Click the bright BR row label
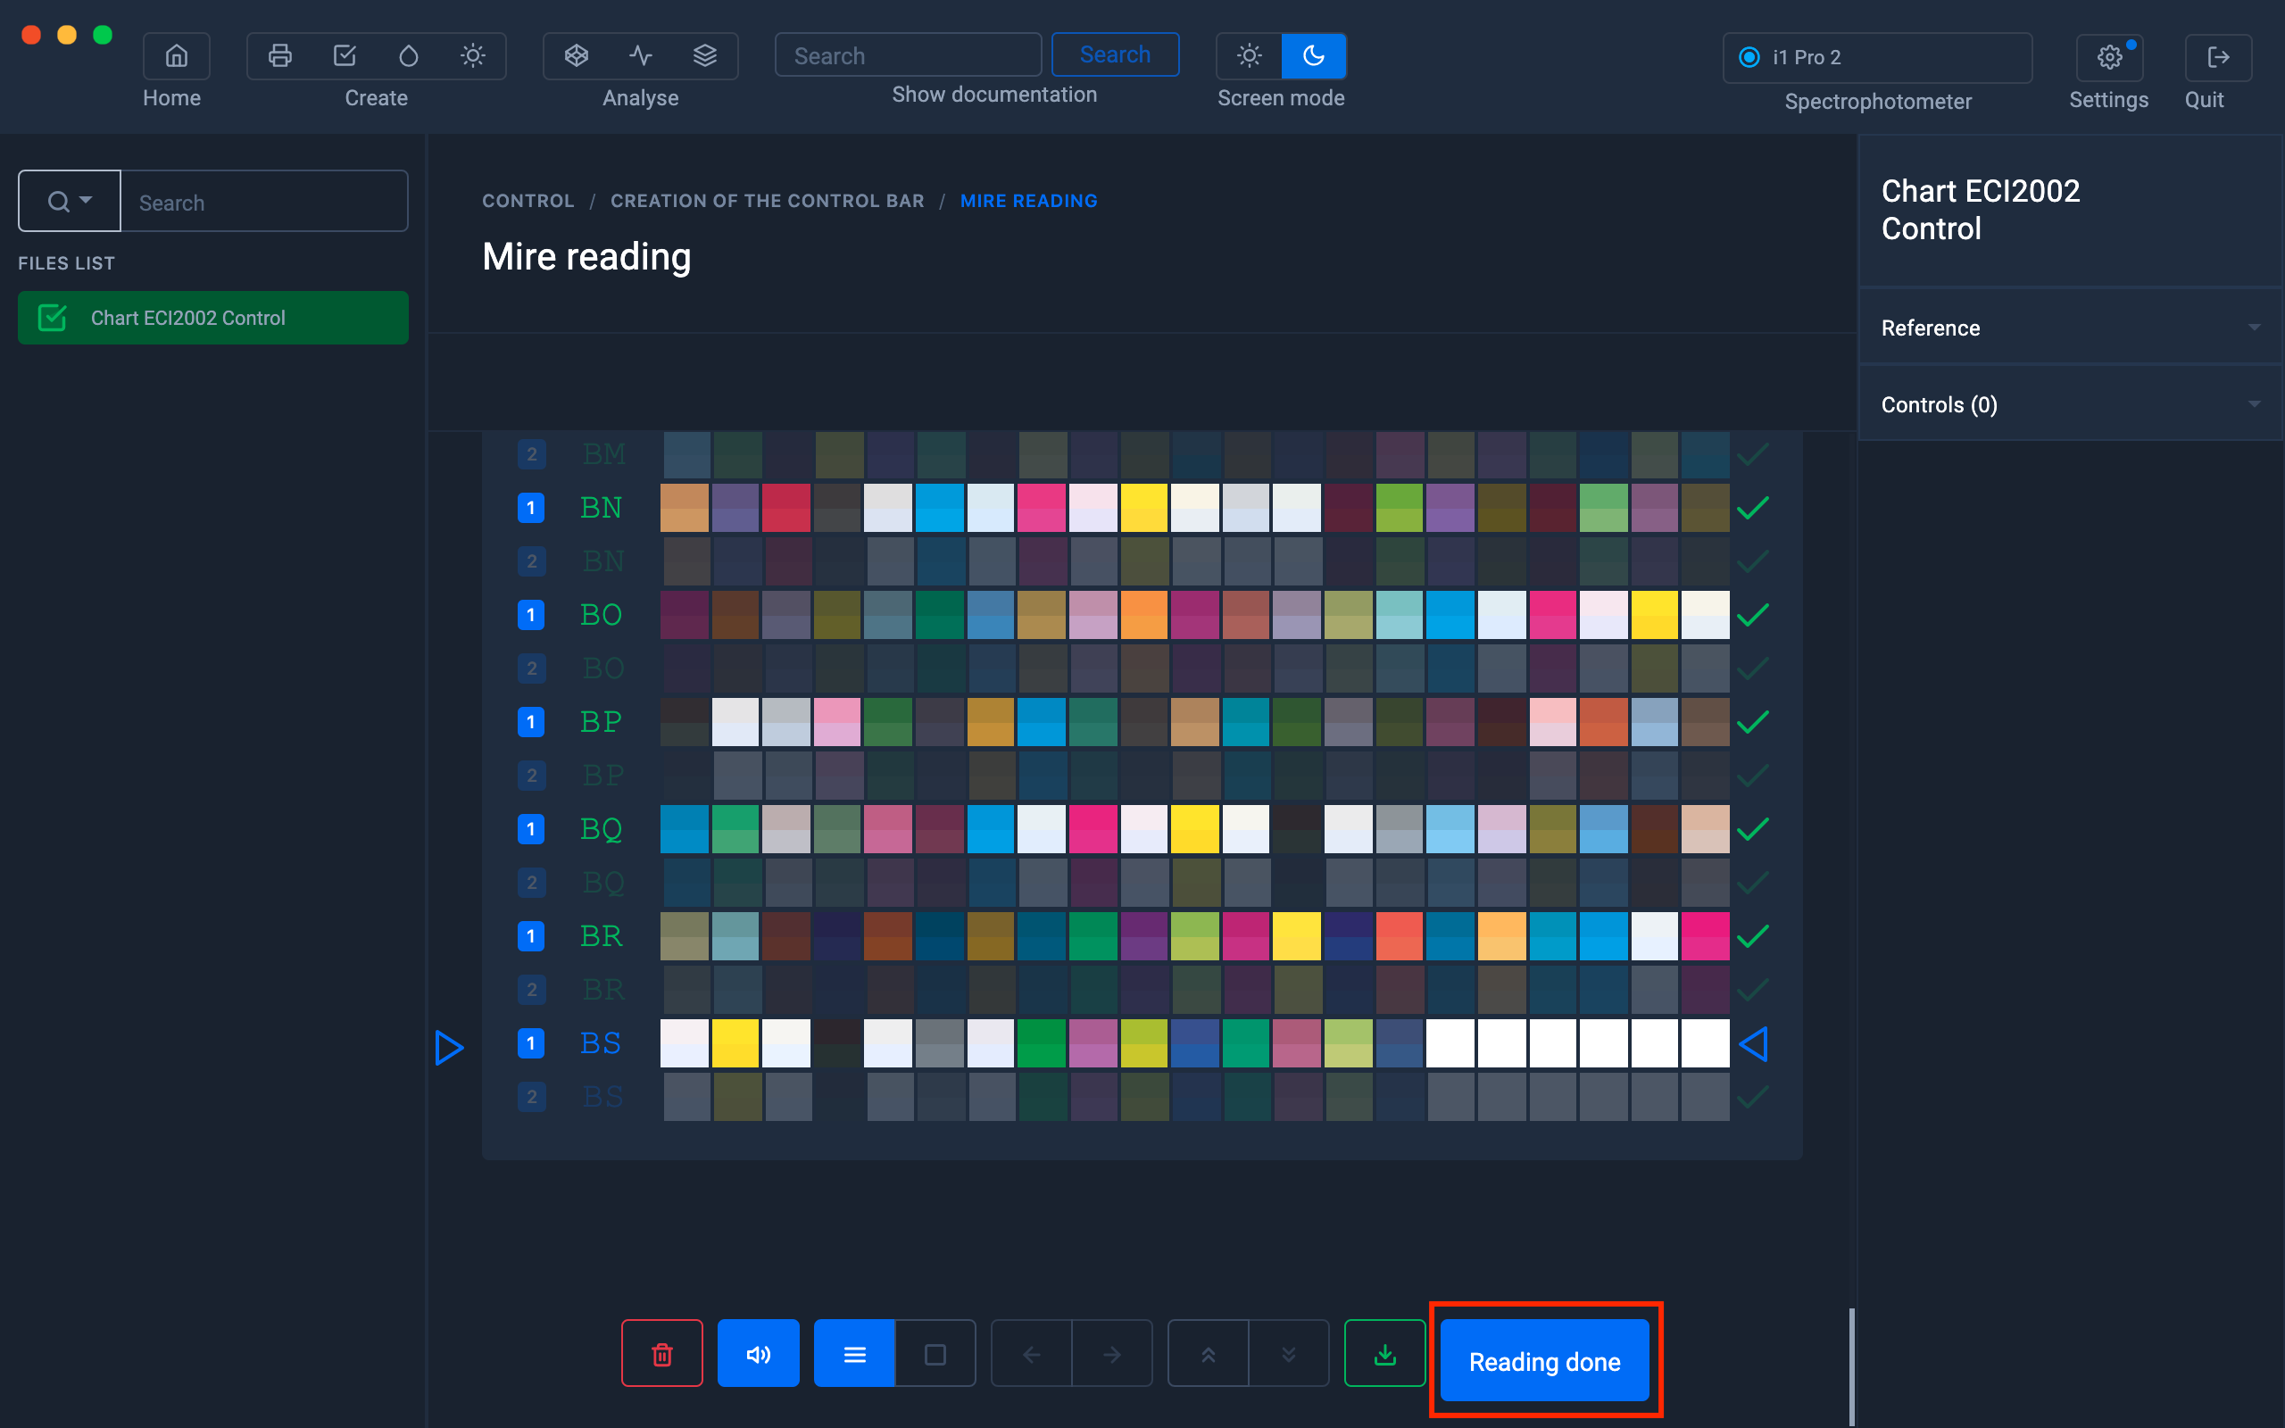The image size is (2285, 1428). [601, 936]
